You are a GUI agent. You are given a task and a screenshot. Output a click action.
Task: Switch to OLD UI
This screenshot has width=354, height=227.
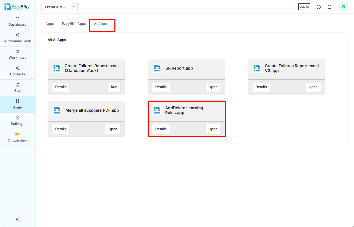point(304,7)
